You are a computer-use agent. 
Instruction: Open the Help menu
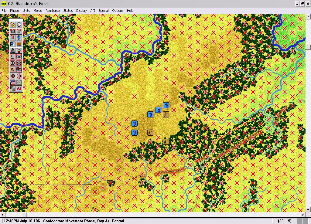coord(130,11)
